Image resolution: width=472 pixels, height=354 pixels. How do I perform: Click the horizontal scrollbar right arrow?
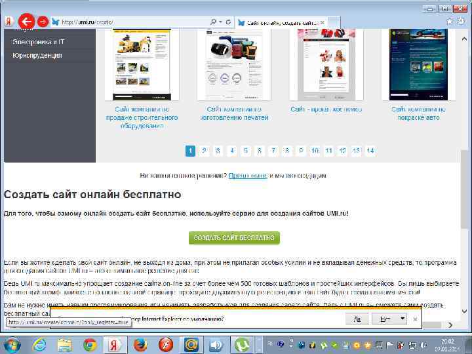point(450,324)
